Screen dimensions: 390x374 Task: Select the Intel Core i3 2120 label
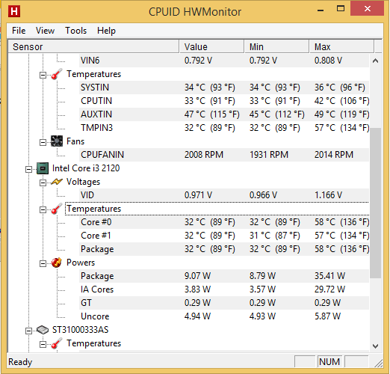[86, 168]
